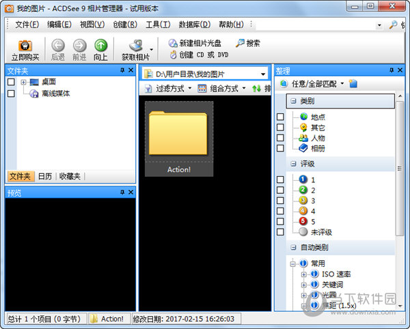Open the 创建(R) menu
Image resolution: width=410 pixels, height=329 pixels.
[x=125, y=25]
